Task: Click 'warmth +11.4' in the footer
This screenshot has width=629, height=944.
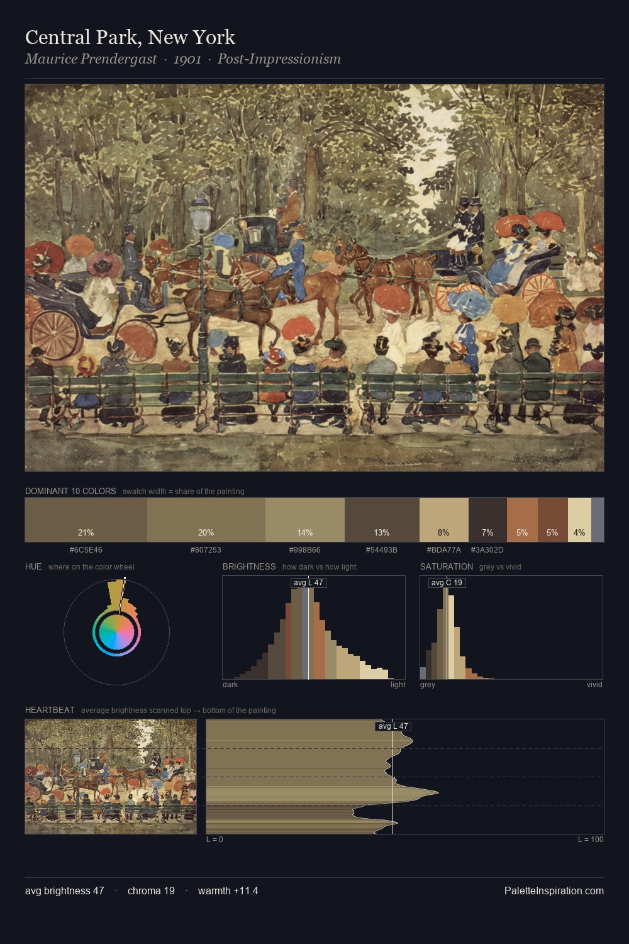Action: [x=228, y=891]
